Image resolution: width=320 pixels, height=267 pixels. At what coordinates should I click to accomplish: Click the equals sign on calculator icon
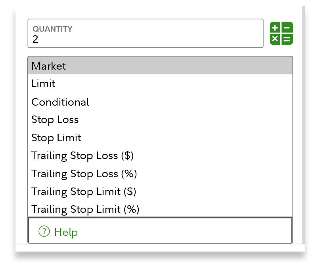[x=287, y=39]
